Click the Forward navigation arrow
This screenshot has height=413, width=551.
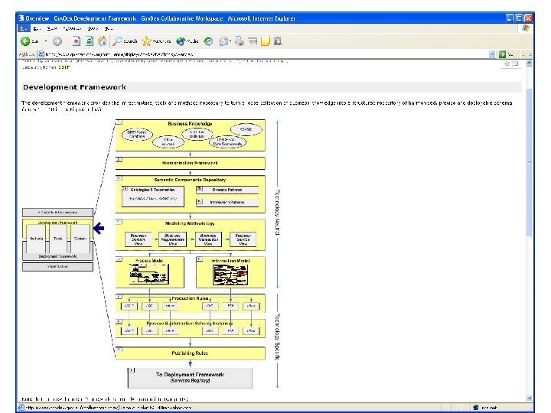pos(57,41)
